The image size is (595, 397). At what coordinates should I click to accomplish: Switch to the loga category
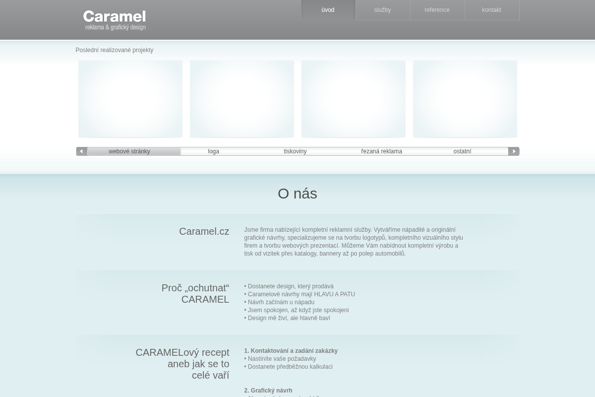pyautogui.click(x=214, y=151)
